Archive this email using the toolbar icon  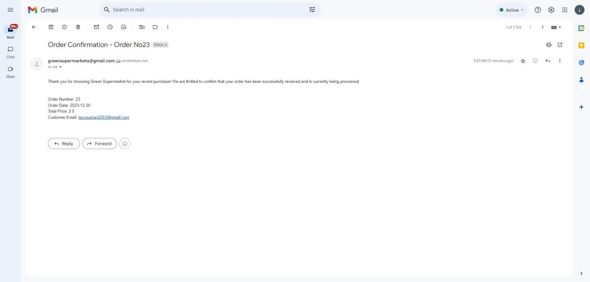click(x=51, y=27)
